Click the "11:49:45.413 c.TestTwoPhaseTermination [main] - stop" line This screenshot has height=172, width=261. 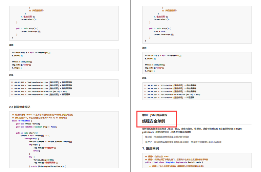39,91
